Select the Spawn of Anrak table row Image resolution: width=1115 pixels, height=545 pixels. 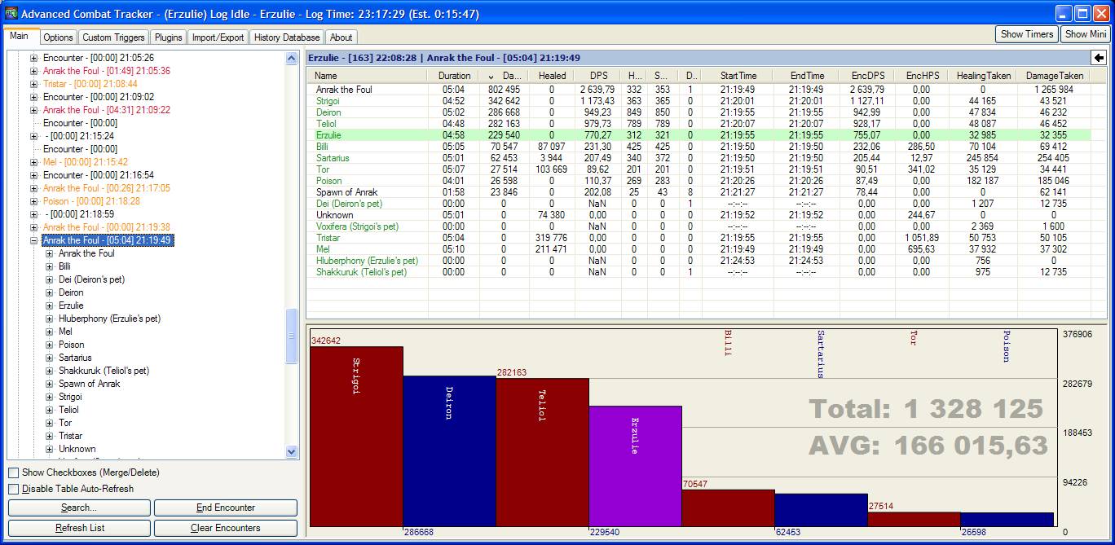[x=701, y=192]
